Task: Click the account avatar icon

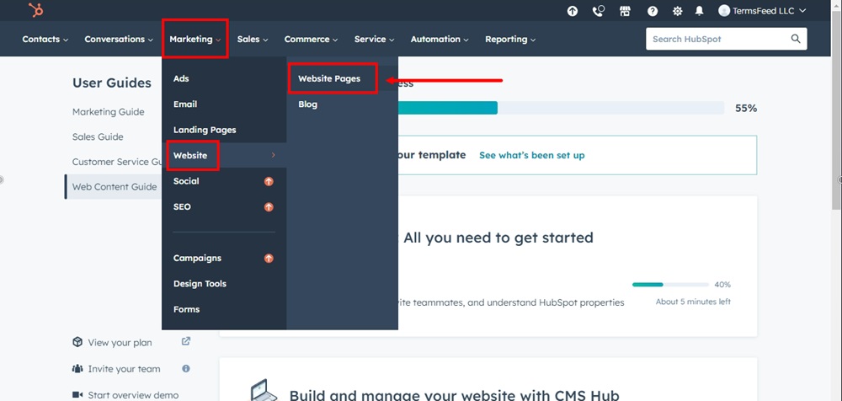Action: pyautogui.click(x=724, y=11)
